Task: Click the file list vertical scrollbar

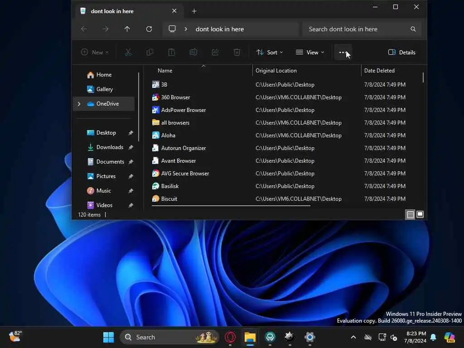Action: [423, 77]
